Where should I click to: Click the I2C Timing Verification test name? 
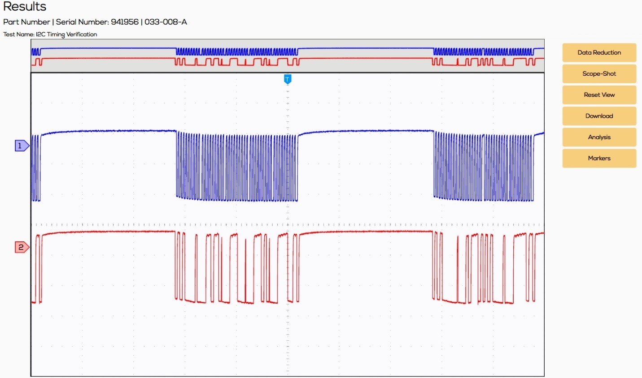(x=66, y=34)
